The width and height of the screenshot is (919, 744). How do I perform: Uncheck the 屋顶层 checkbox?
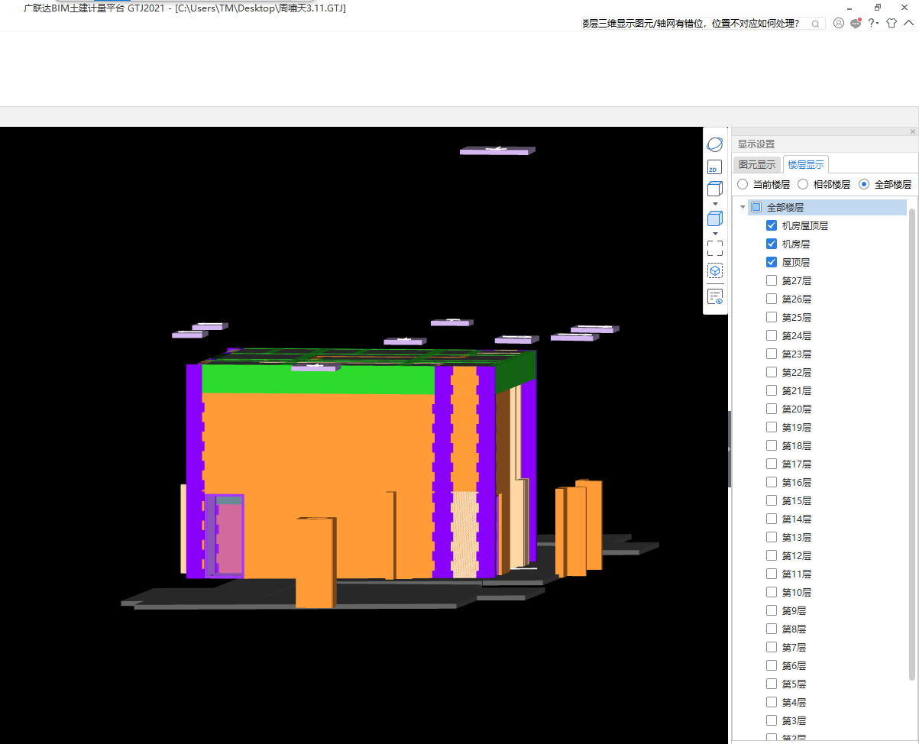[772, 262]
